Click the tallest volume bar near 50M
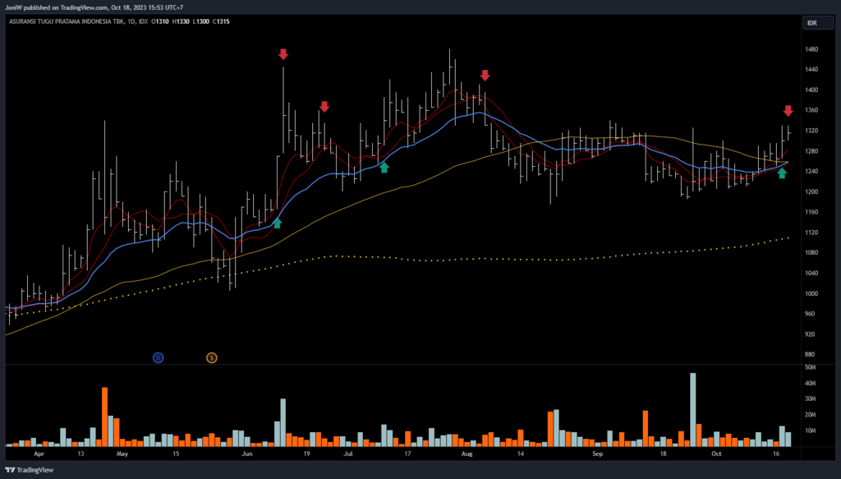 point(693,409)
